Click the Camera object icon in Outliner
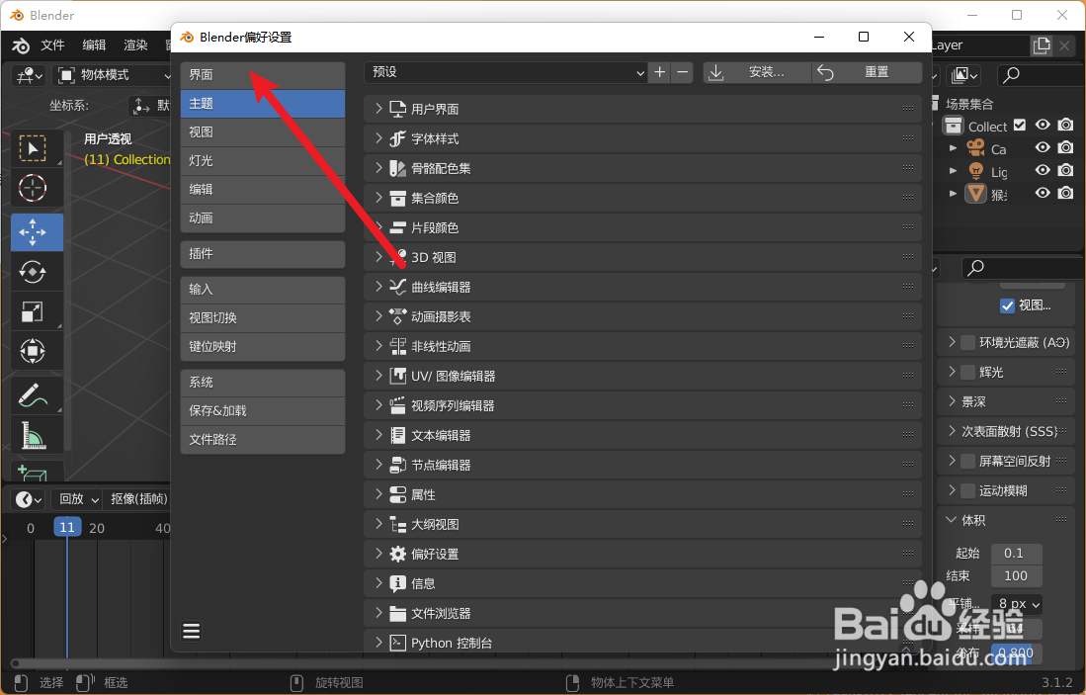1086x695 pixels. pos(976,148)
